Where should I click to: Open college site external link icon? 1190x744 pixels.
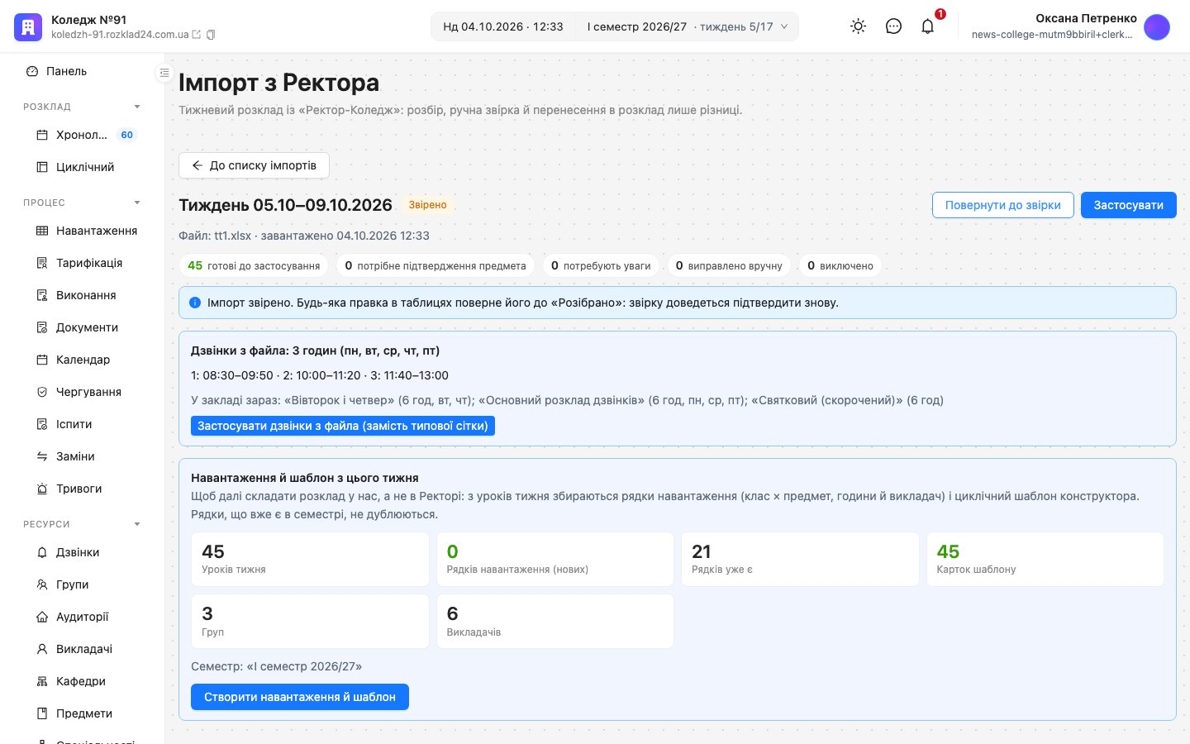pyautogui.click(x=196, y=35)
